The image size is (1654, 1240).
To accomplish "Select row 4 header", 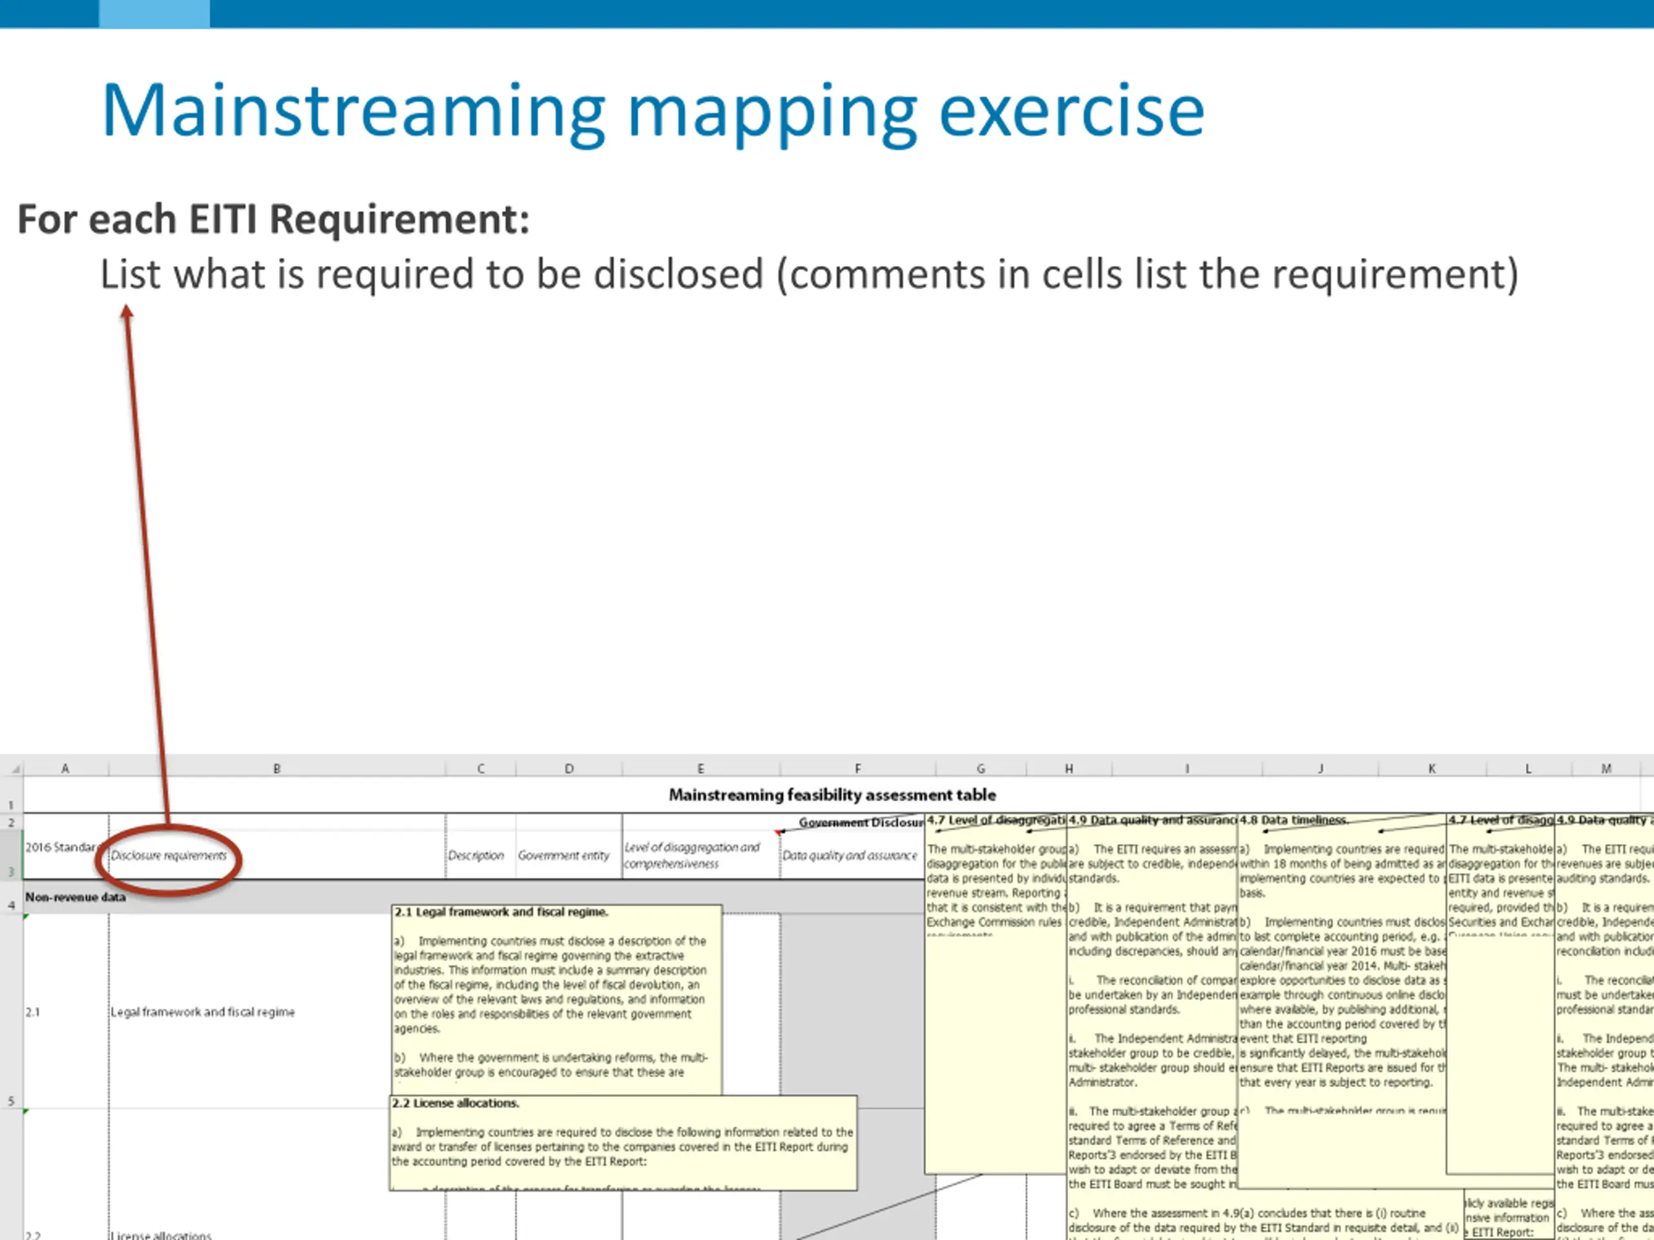I will click(x=12, y=897).
